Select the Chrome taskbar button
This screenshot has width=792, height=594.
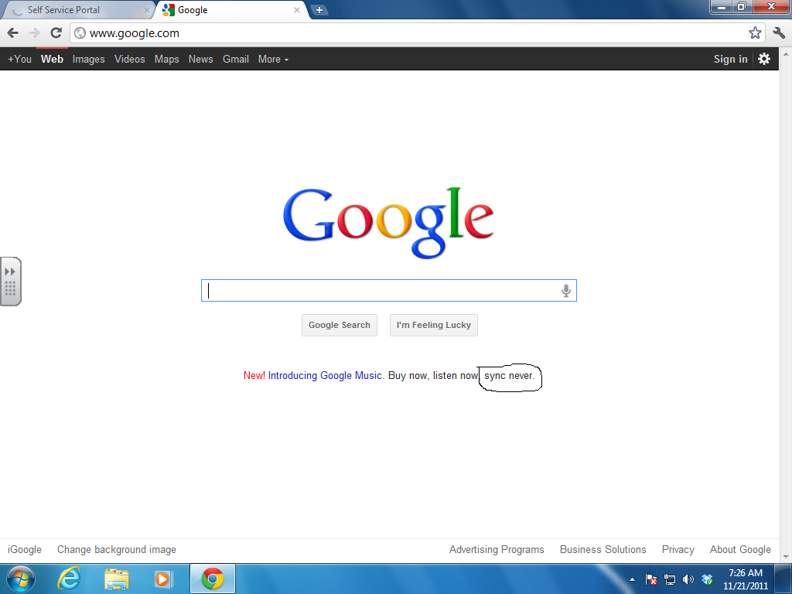[212, 579]
